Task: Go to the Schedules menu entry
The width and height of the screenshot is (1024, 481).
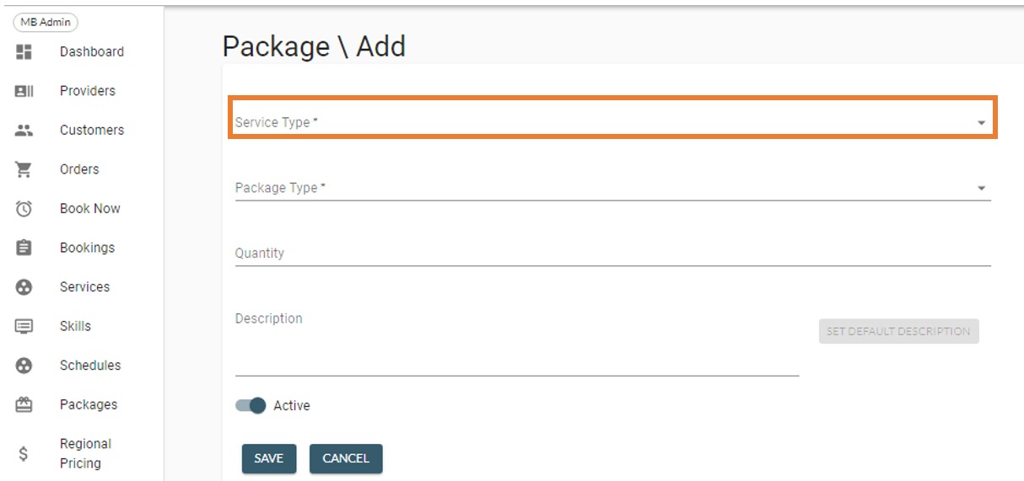Action: click(89, 366)
